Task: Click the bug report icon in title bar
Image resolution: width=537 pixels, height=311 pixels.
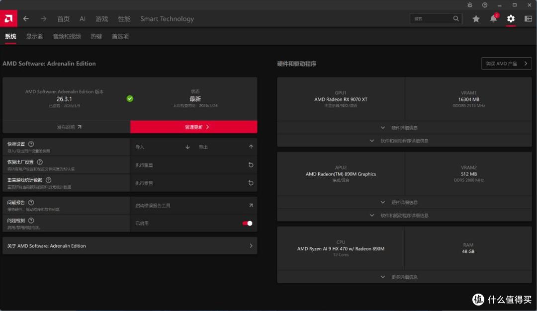Action: (x=470, y=5)
